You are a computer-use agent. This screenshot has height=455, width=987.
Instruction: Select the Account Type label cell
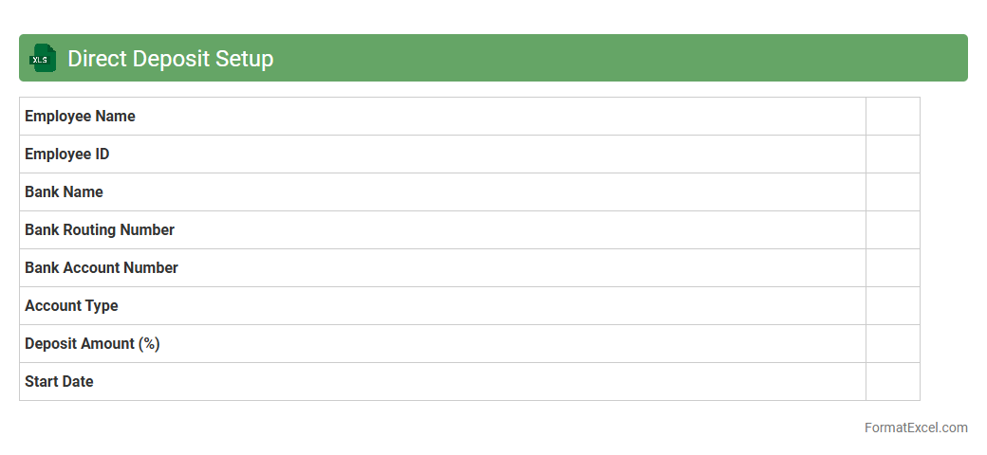pyautogui.click(x=72, y=306)
